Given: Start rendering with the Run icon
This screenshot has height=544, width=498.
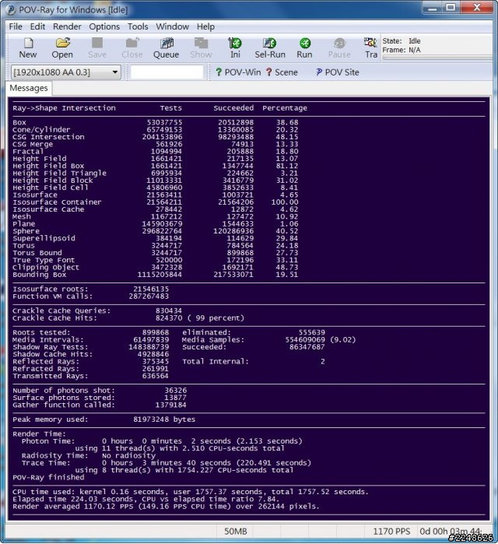Looking at the screenshot, I should click(x=304, y=48).
